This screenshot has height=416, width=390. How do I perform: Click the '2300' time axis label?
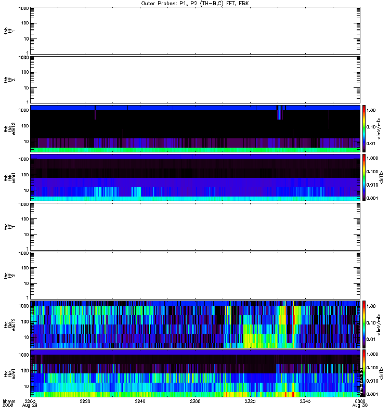195,401
